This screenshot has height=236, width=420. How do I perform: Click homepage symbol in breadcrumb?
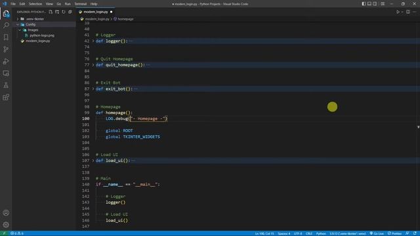point(125,19)
